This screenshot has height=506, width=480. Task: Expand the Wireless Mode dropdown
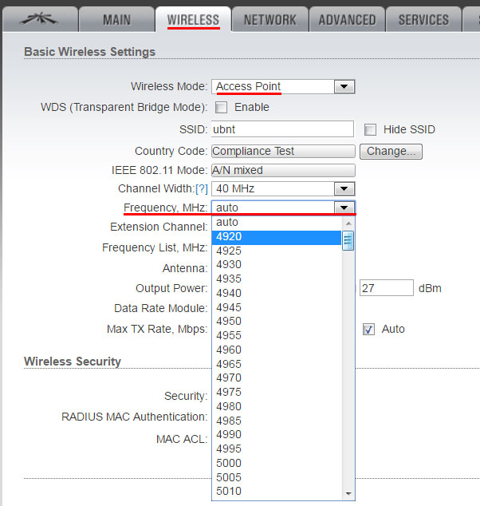[344, 86]
